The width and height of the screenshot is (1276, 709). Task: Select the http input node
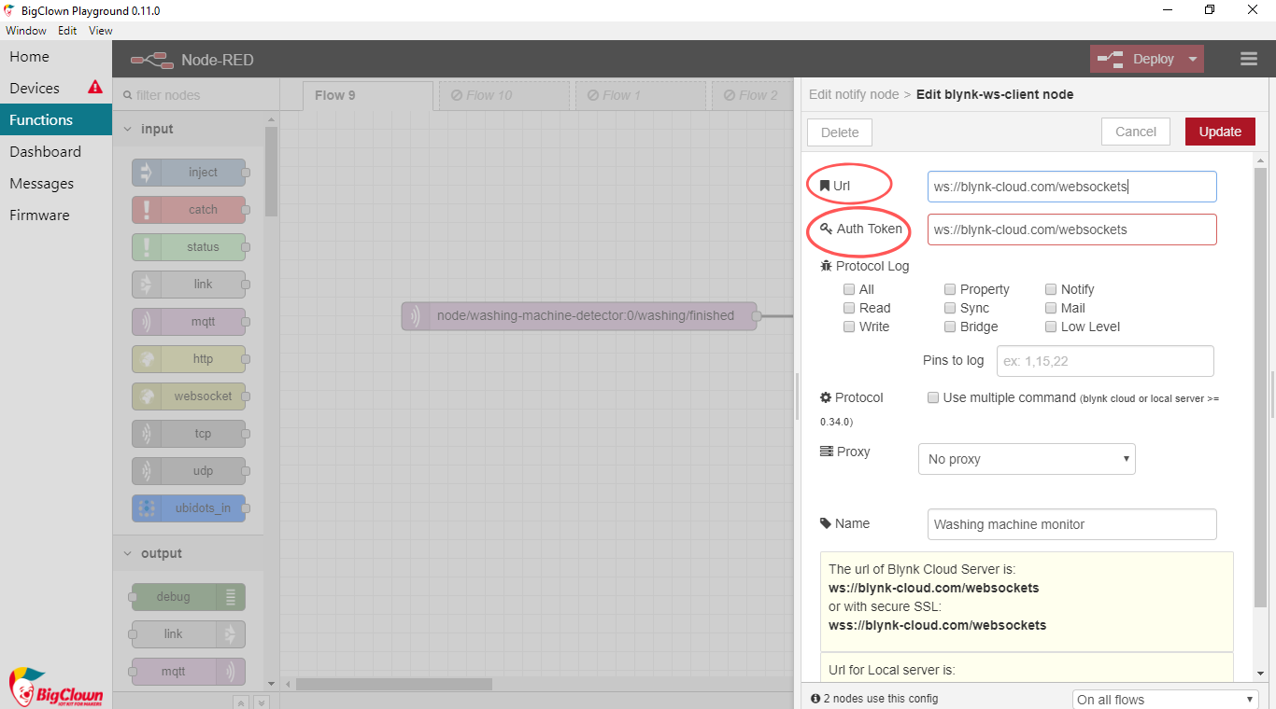(189, 359)
